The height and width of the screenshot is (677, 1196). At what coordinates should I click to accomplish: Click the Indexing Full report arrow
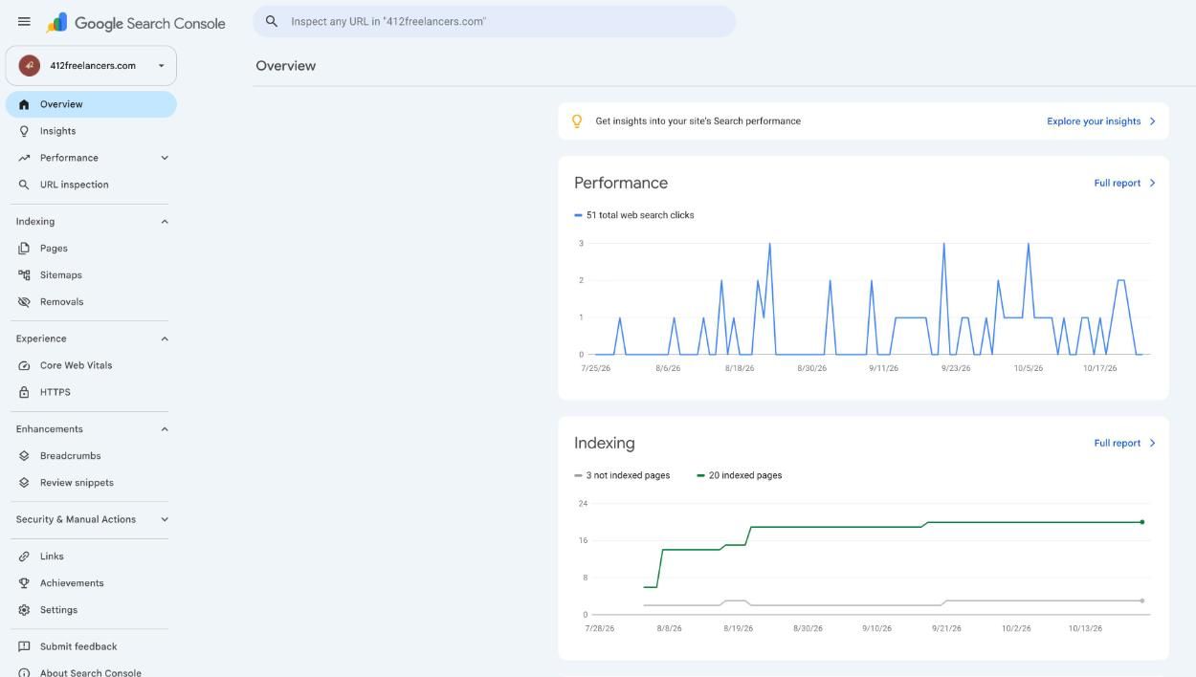click(1152, 443)
